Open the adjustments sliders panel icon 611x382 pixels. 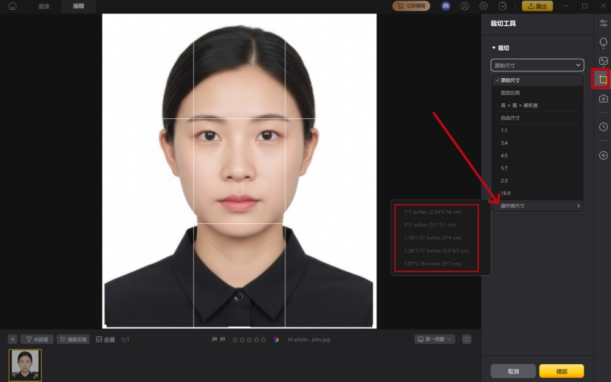point(603,23)
